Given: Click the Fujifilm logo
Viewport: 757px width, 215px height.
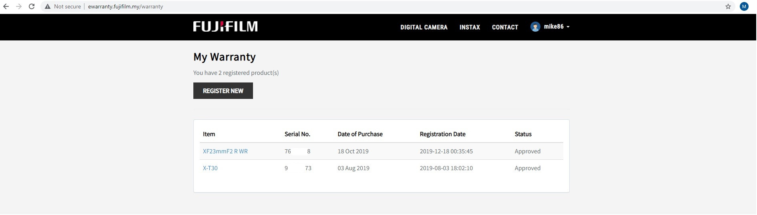Looking at the screenshot, I should click(x=225, y=26).
